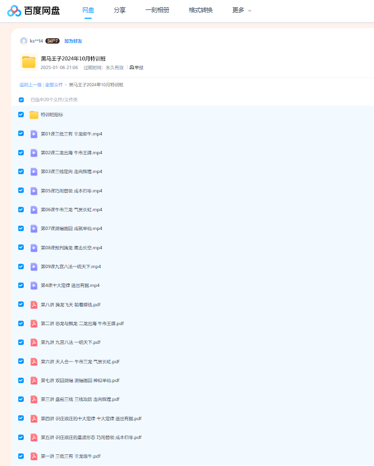Click PDF icon of 第五讲 file

(x=34, y=437)
